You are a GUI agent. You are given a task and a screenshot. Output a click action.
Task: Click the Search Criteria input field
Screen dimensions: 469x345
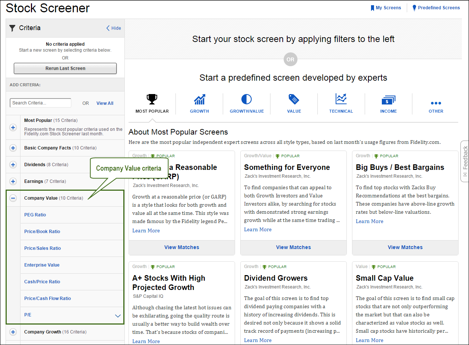point(40,103)
